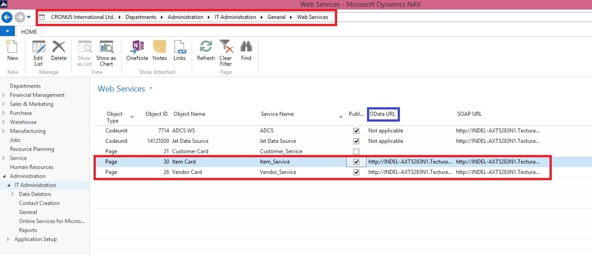Click Item Card OData URL cell
This screenshot has height=255, width=592.
click(410, 162)
